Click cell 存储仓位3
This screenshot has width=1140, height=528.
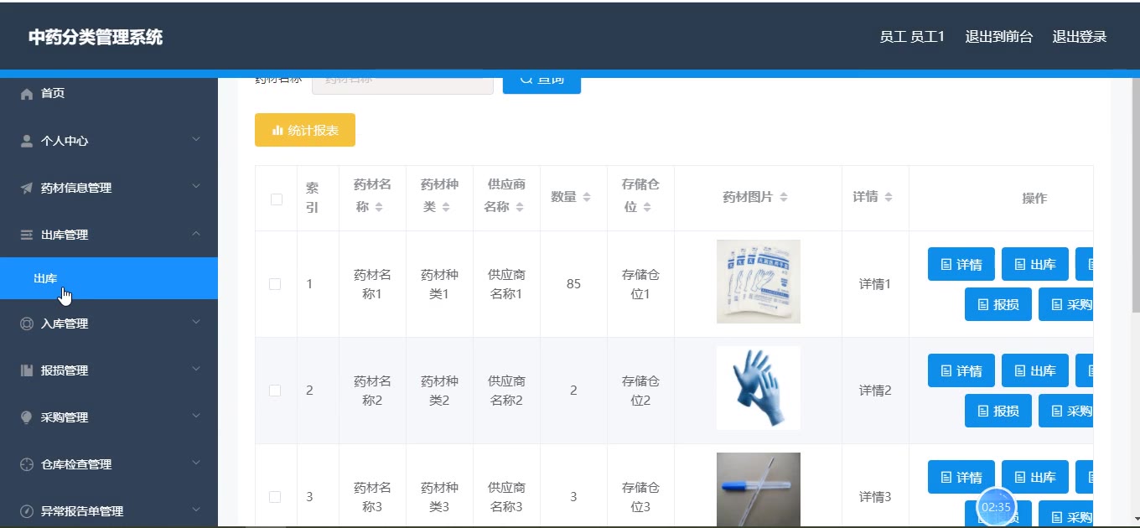pos(640,497)
